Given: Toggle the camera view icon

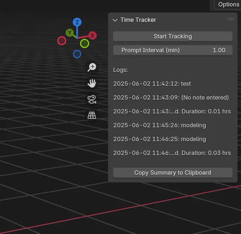Looking at the screenshot, I should tap(92, 99).
